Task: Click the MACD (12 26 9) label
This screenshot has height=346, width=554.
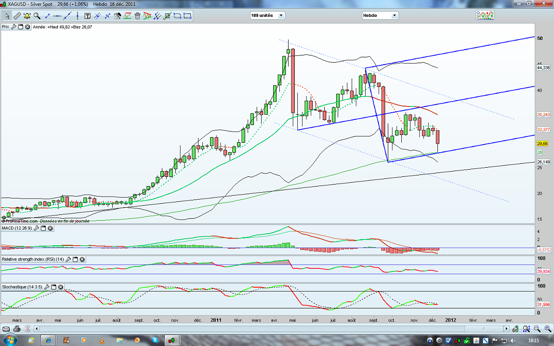Action: pos(16,228)
